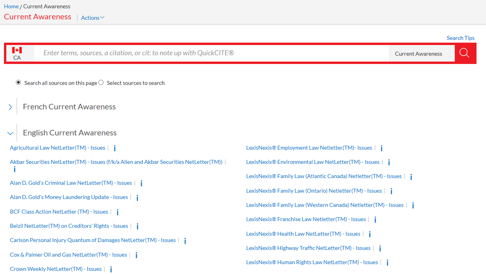Select 'Search all sources on this page' radio
The height and width of the screenshot is (274, 486).
pyautogui.click(x=18, y=83)
